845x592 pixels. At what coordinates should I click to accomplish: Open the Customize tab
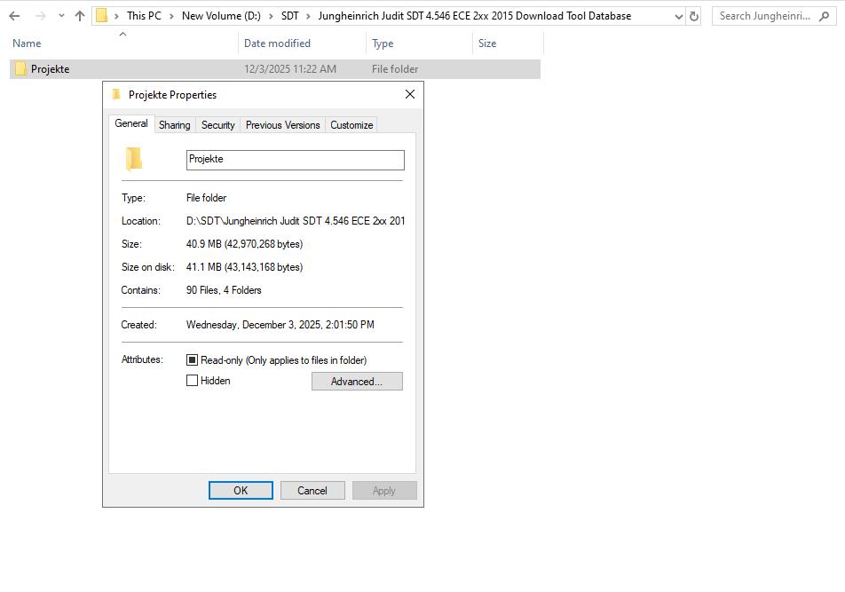(x=351, y=125)
